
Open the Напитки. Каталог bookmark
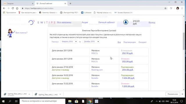49,12
